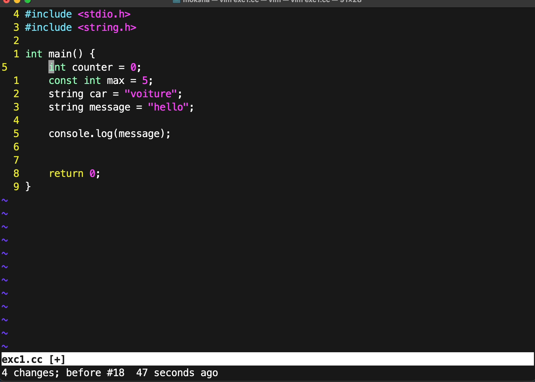
Task: Click the 'const' keyword
Action: [x=63, y=80]
